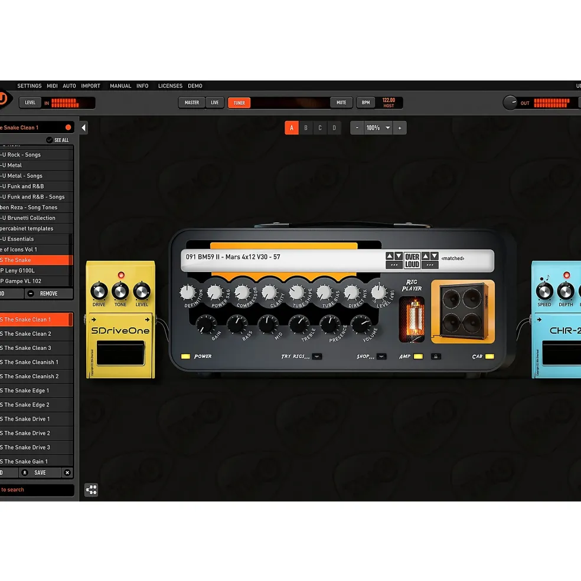Toggle the CAB section on/off light
This screenshot has width=581, height=581.
[489, 356]
